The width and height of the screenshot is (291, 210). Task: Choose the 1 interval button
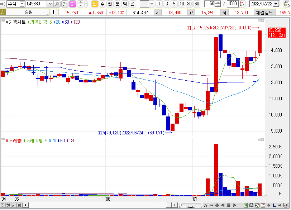click(x=159, y=4)
